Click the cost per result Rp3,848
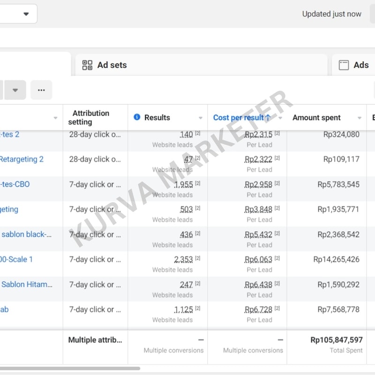This screenshot has width=375, height=375. tap(258, 209)
